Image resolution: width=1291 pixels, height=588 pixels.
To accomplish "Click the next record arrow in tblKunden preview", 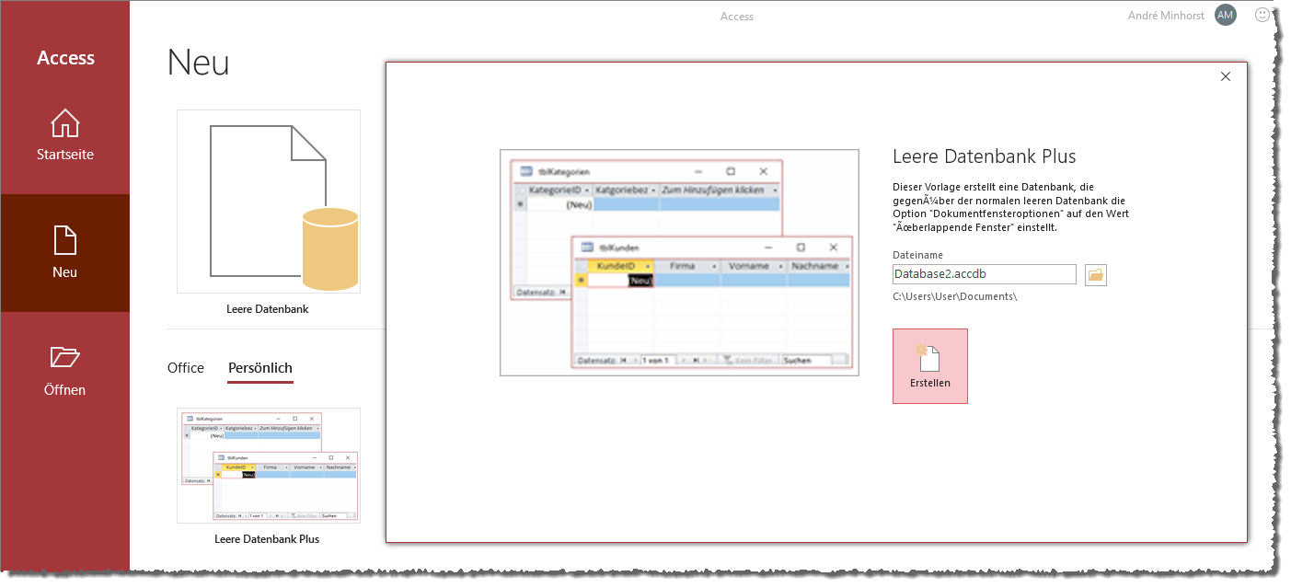I will [x=685, y=360].
